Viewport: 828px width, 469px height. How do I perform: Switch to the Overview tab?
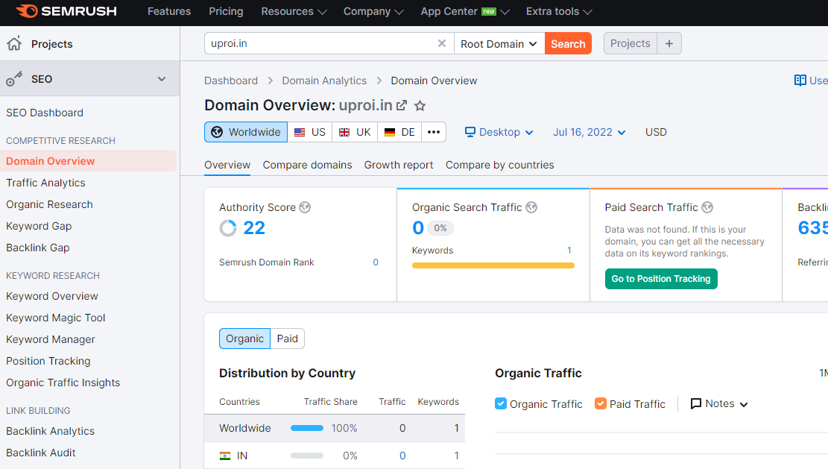(227, 165)
